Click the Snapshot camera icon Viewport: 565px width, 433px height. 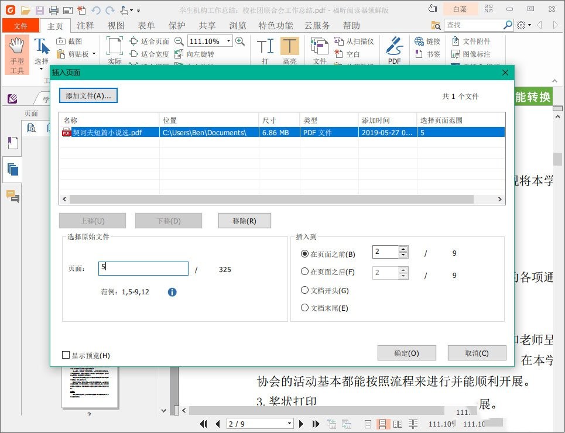(60, 42)
